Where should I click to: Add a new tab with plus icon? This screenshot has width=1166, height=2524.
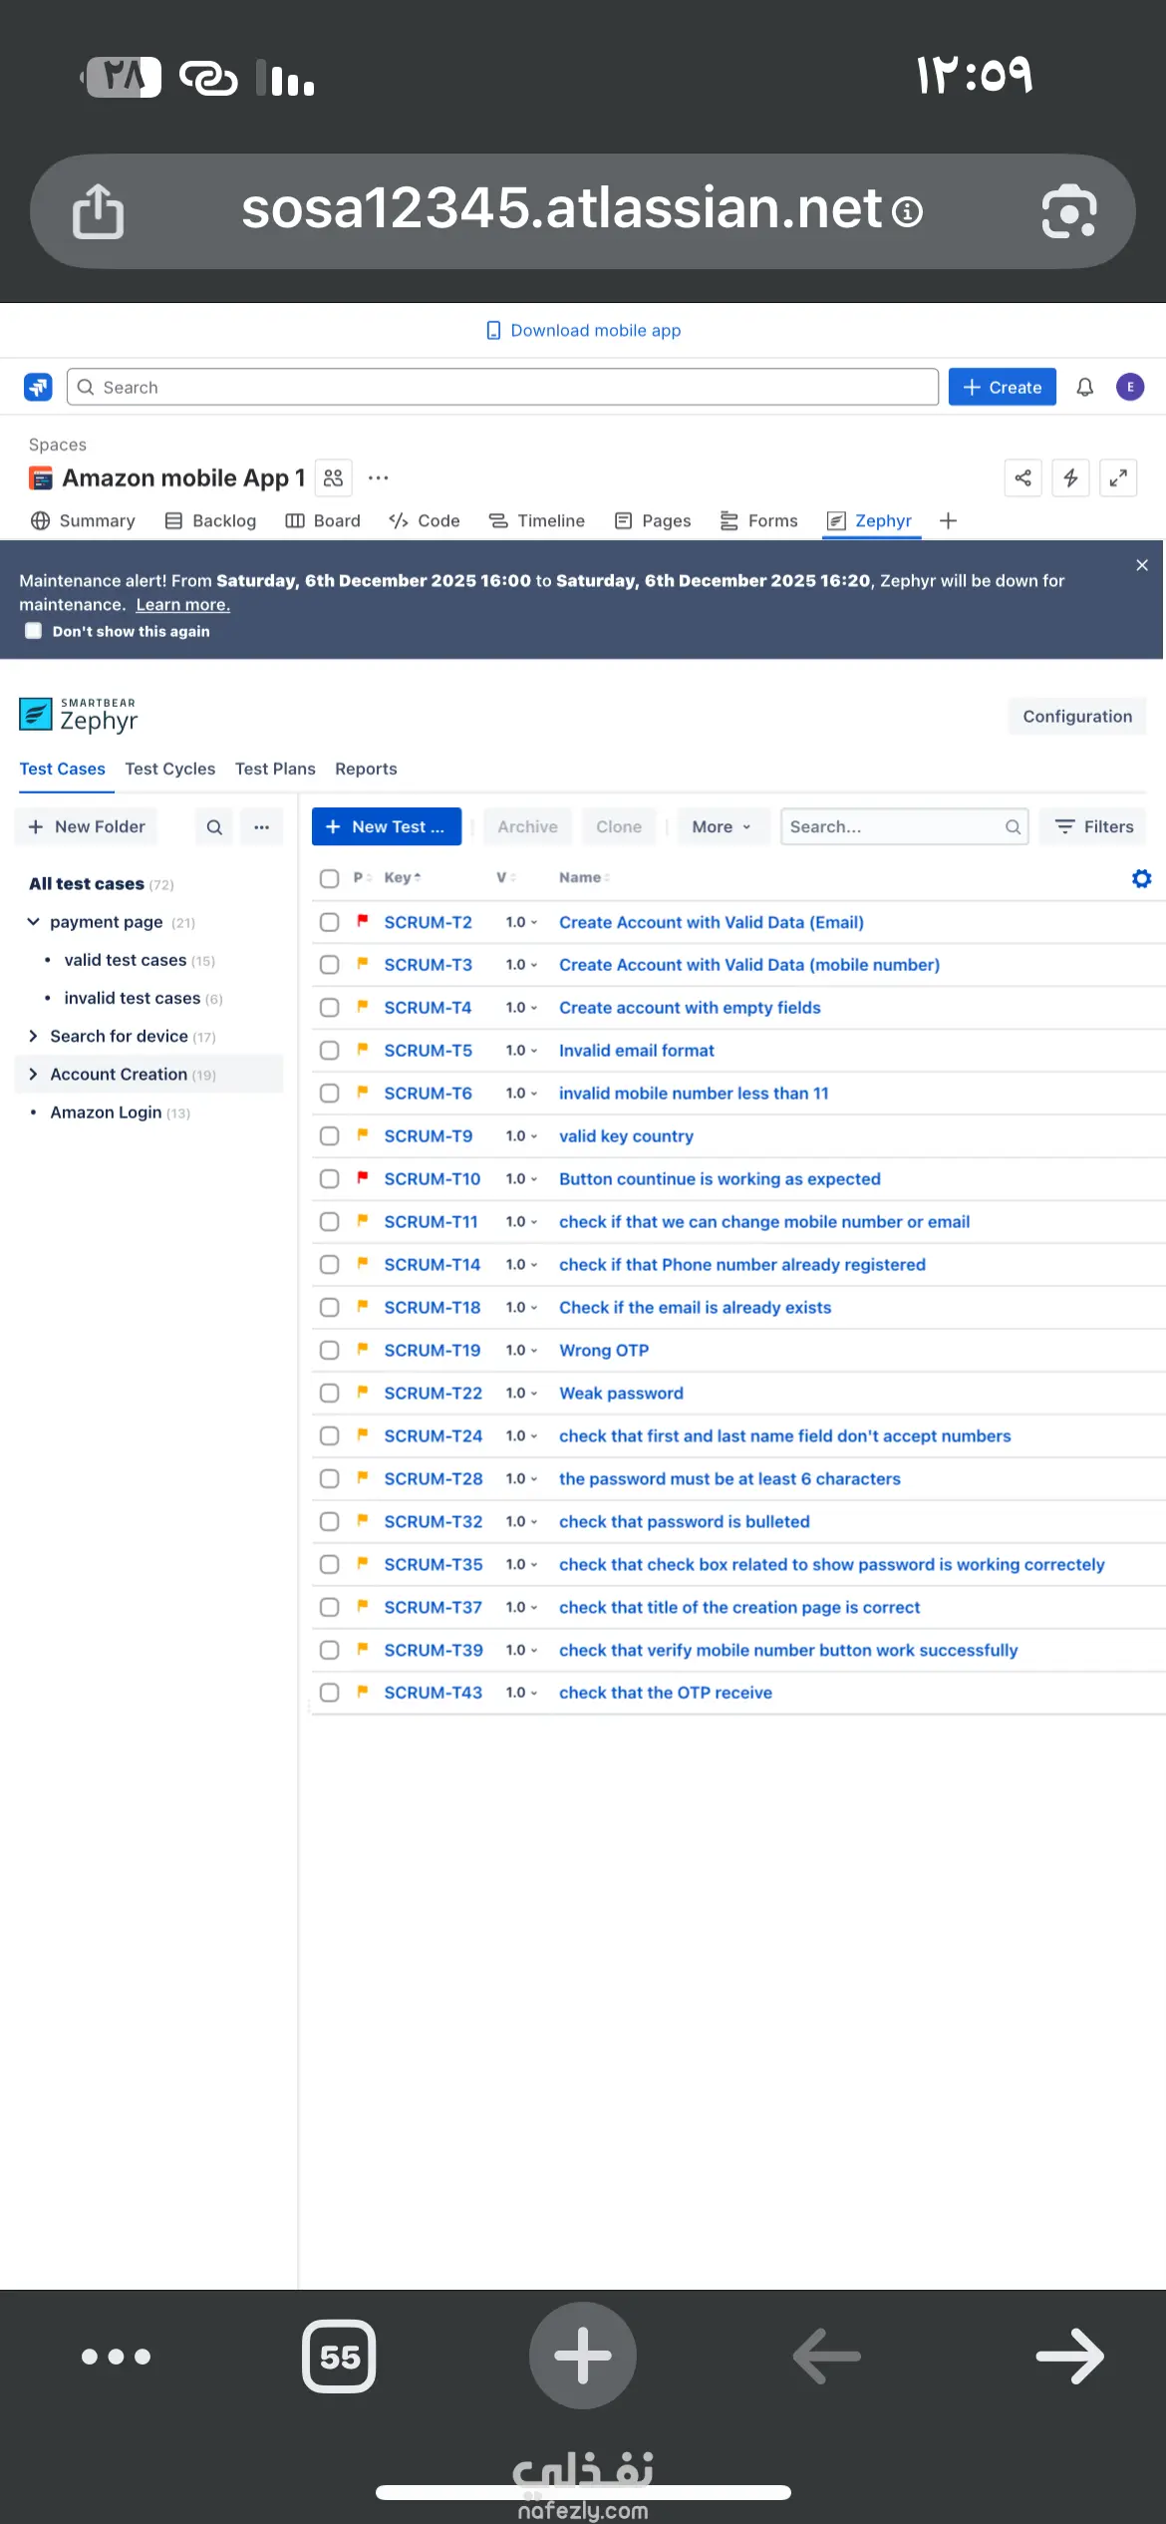pos(948,520)
